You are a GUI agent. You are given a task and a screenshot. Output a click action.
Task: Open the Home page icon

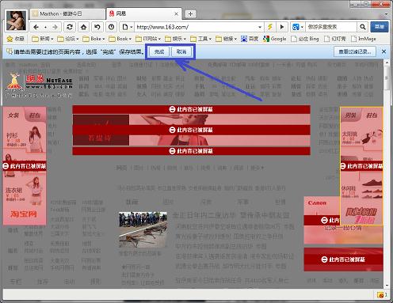[84, 27]
